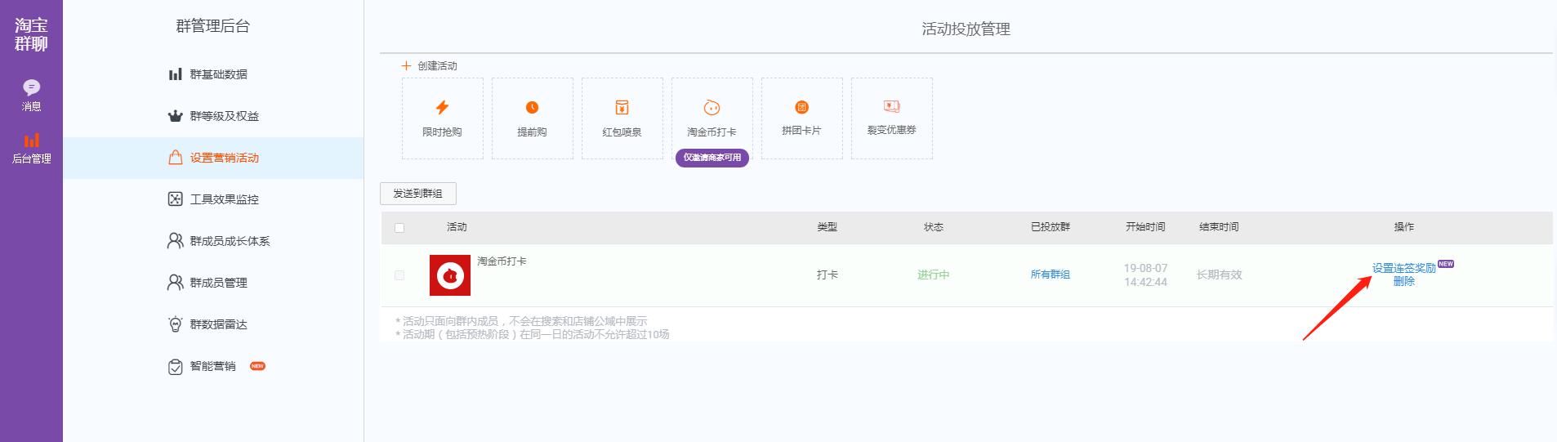Viewport: 1557px width, 442px height.
Task: Click the 进行中 status text
Action: pyautogui.click(x=933, y=275)
